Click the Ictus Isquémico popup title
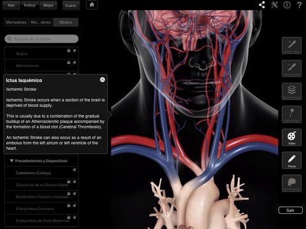The image size is (306, 229). pos(24,80)
